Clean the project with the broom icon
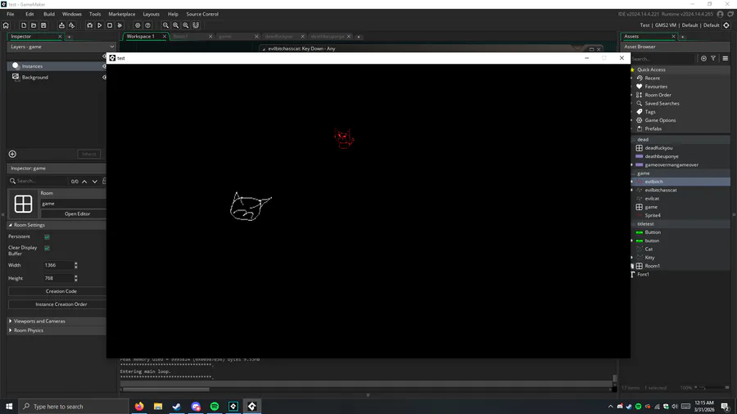The image size is (737, 414). [120, 25]
